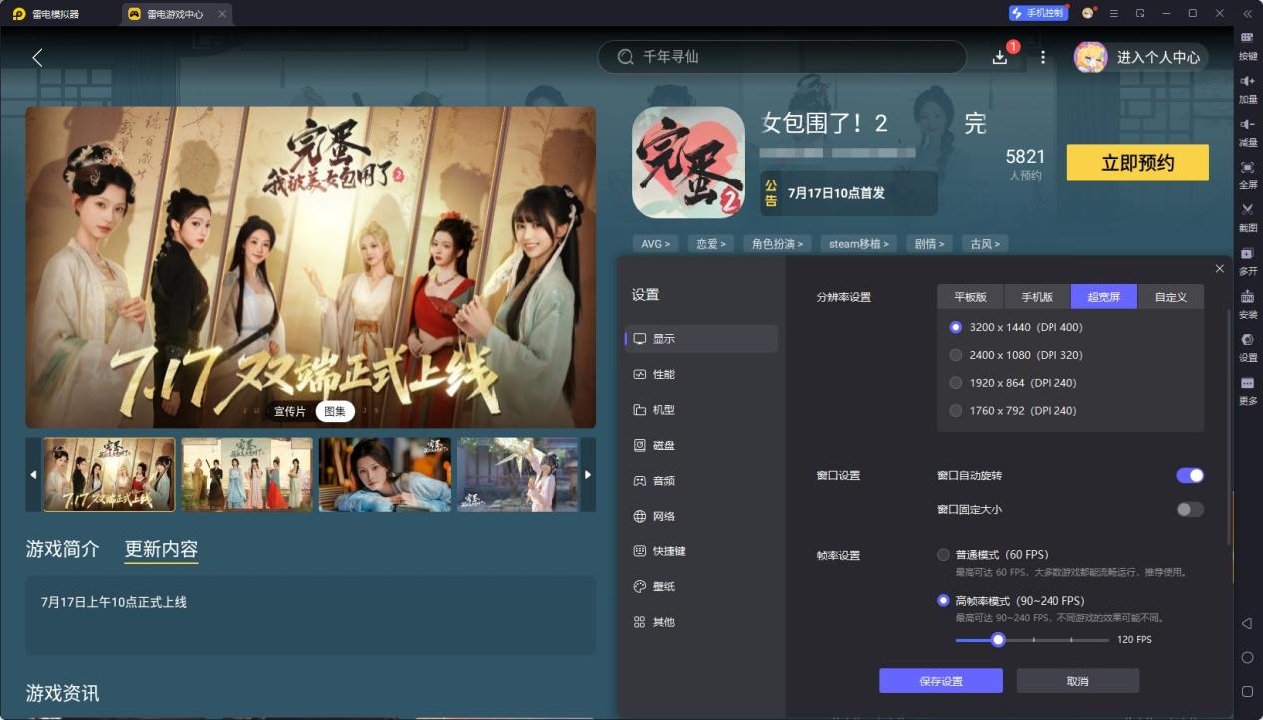The width and height of the screenshot is (1263, 720).
Task: Open 性能 settings category
Action: [x=701, y=374]
